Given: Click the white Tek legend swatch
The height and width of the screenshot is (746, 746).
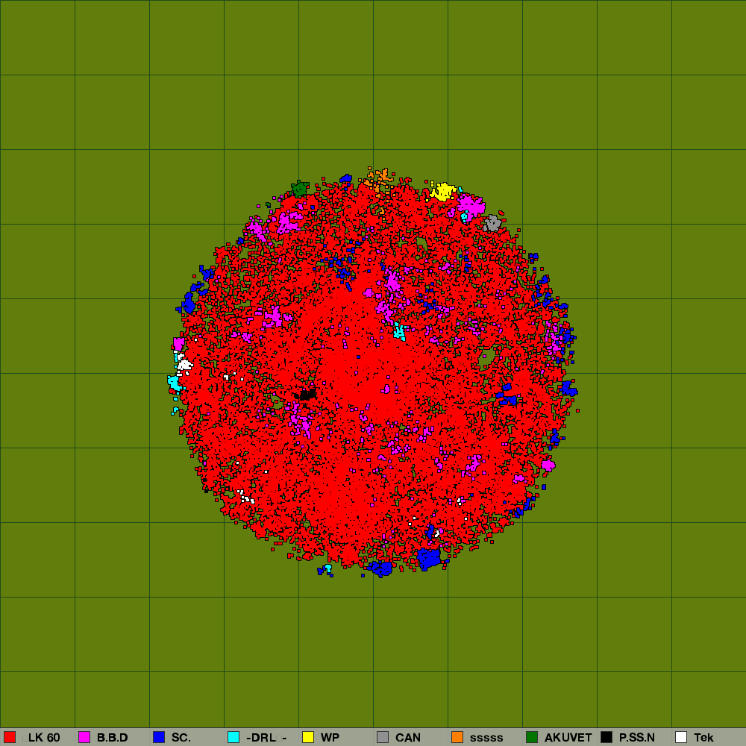Looking at the screenshot, I should coord(681,737).
